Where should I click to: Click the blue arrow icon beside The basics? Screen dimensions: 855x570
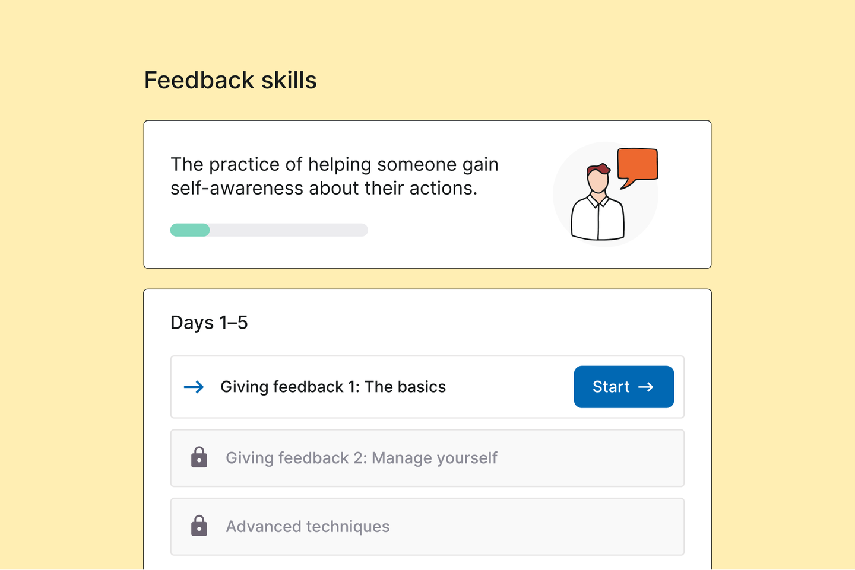(194, 387)
